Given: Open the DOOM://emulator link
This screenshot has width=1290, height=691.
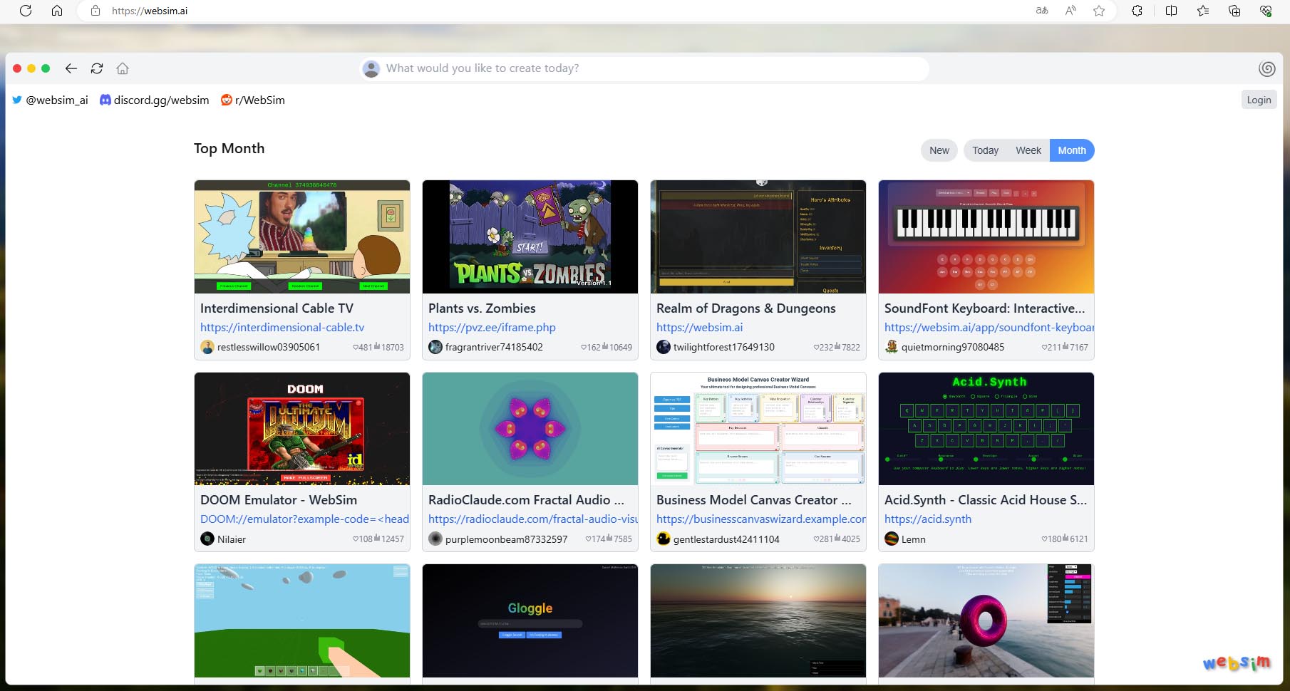Looking at the screenshot, I should [305, 519].
